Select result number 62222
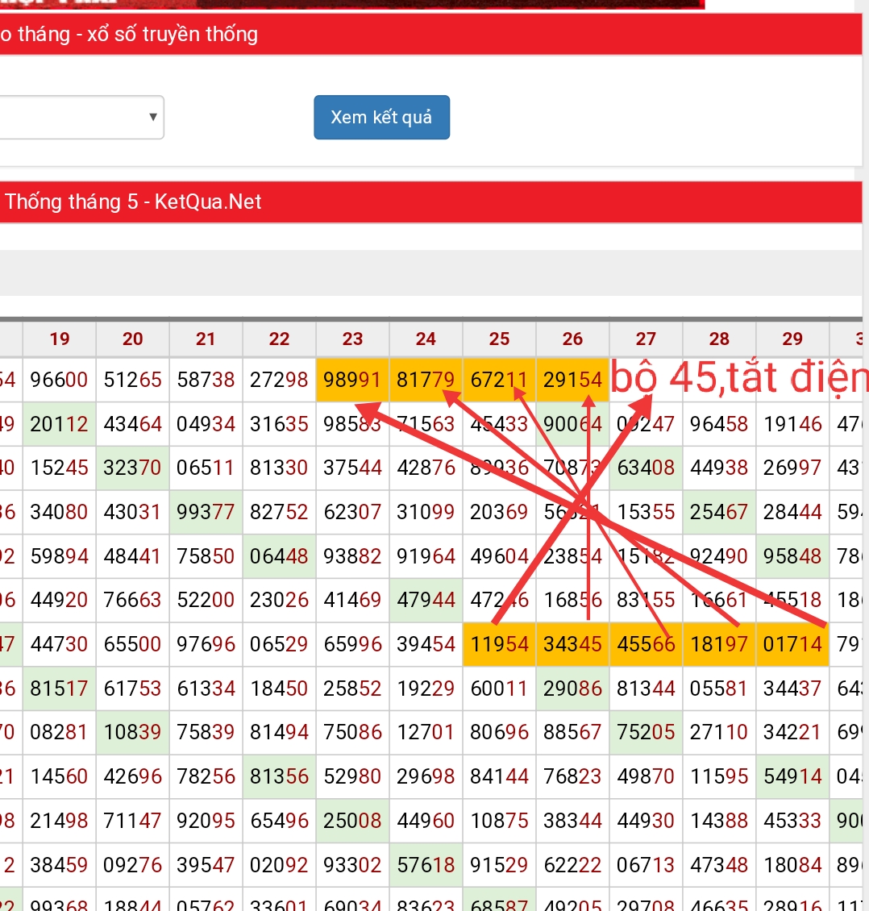 pyautogui.click(x=572, y=865)
